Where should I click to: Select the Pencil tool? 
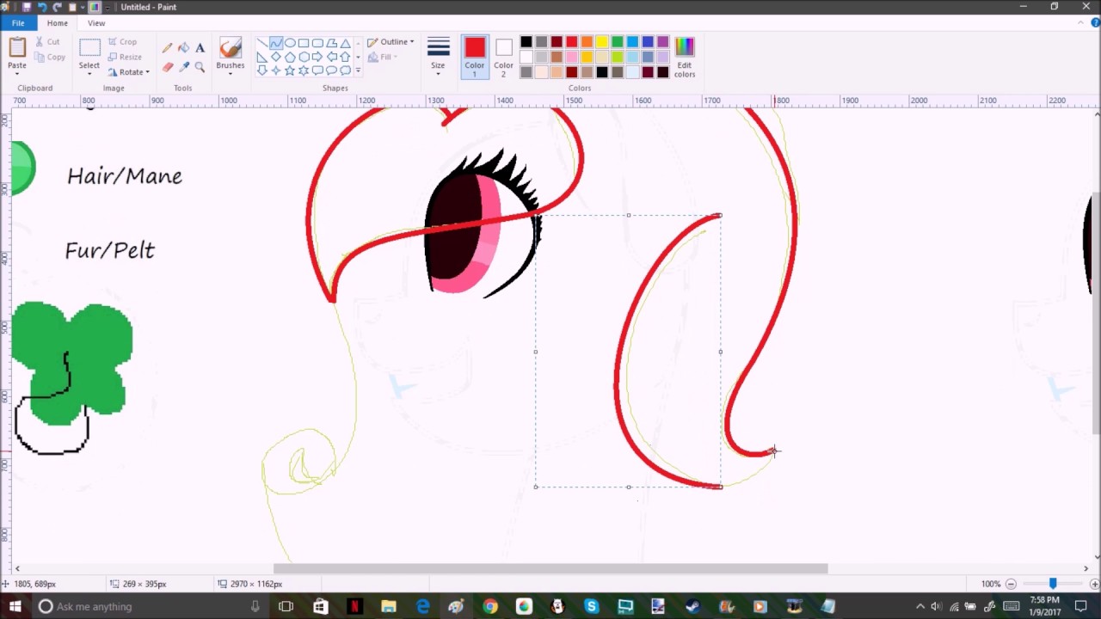coord(167,48)
